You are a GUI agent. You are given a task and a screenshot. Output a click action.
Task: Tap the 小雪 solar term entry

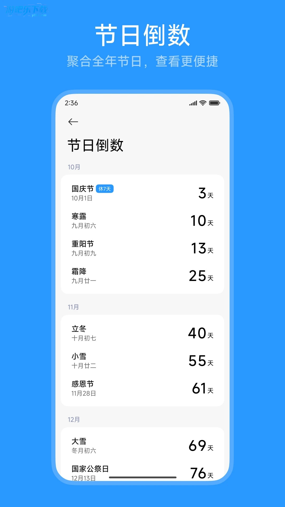(142, 361)
